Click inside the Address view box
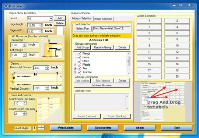The width and height of the screenshot is (199, 138). [102, 102]
